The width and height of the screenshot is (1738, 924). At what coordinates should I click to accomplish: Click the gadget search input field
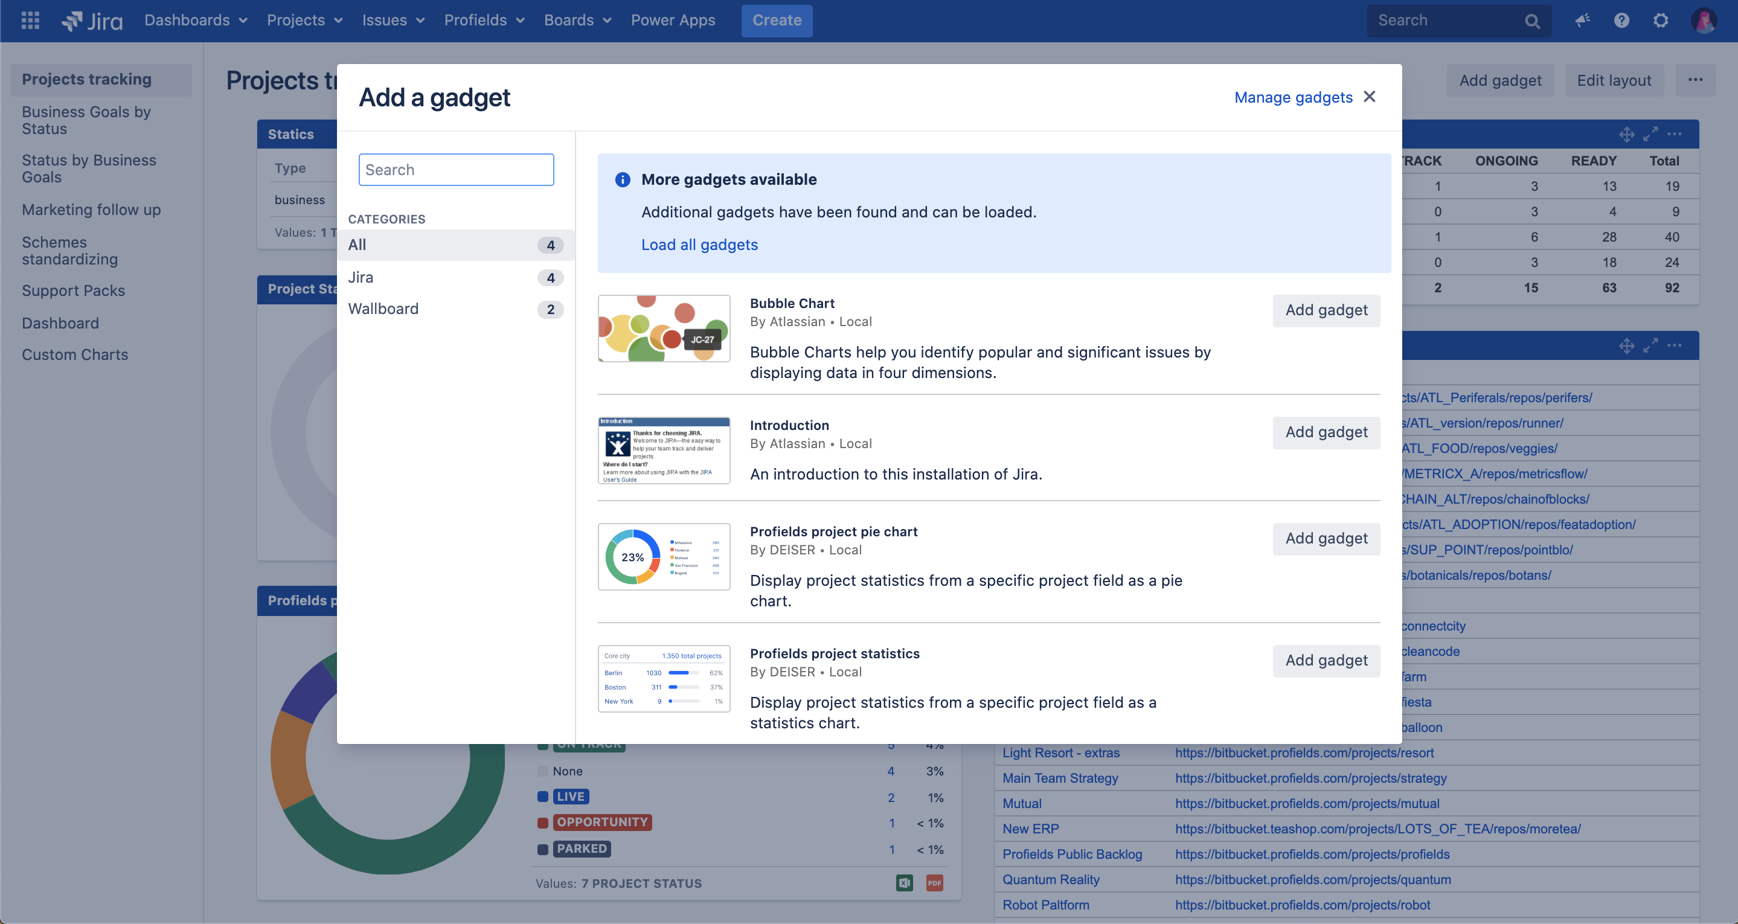click(456, 170)
